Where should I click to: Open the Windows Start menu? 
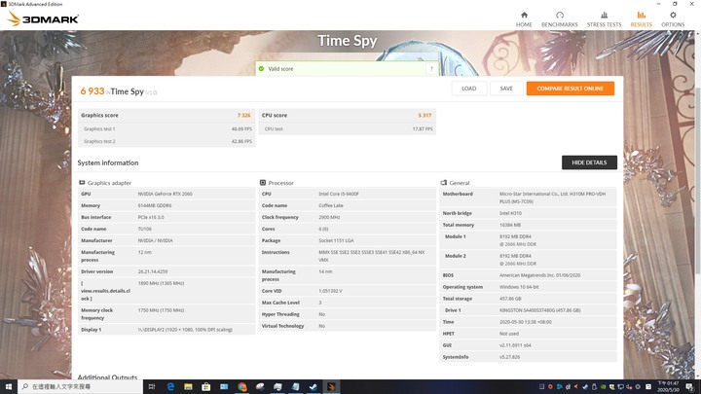tap(9, 387)
